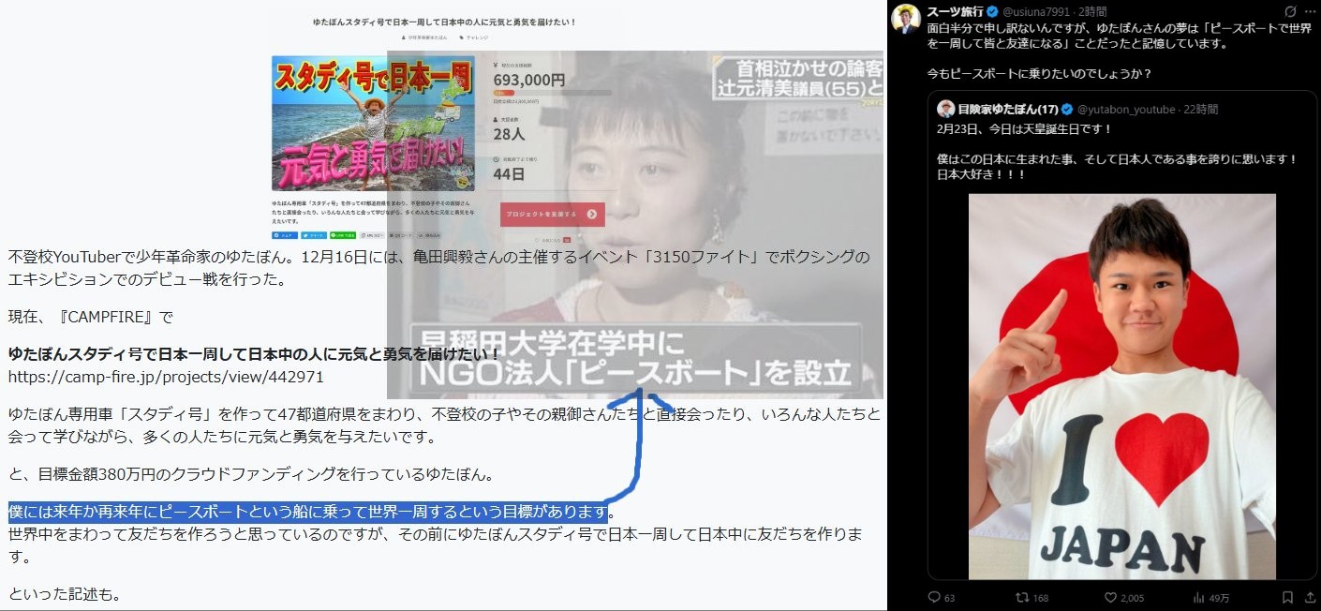Click the 693,000円 amount text

[528, 81]
